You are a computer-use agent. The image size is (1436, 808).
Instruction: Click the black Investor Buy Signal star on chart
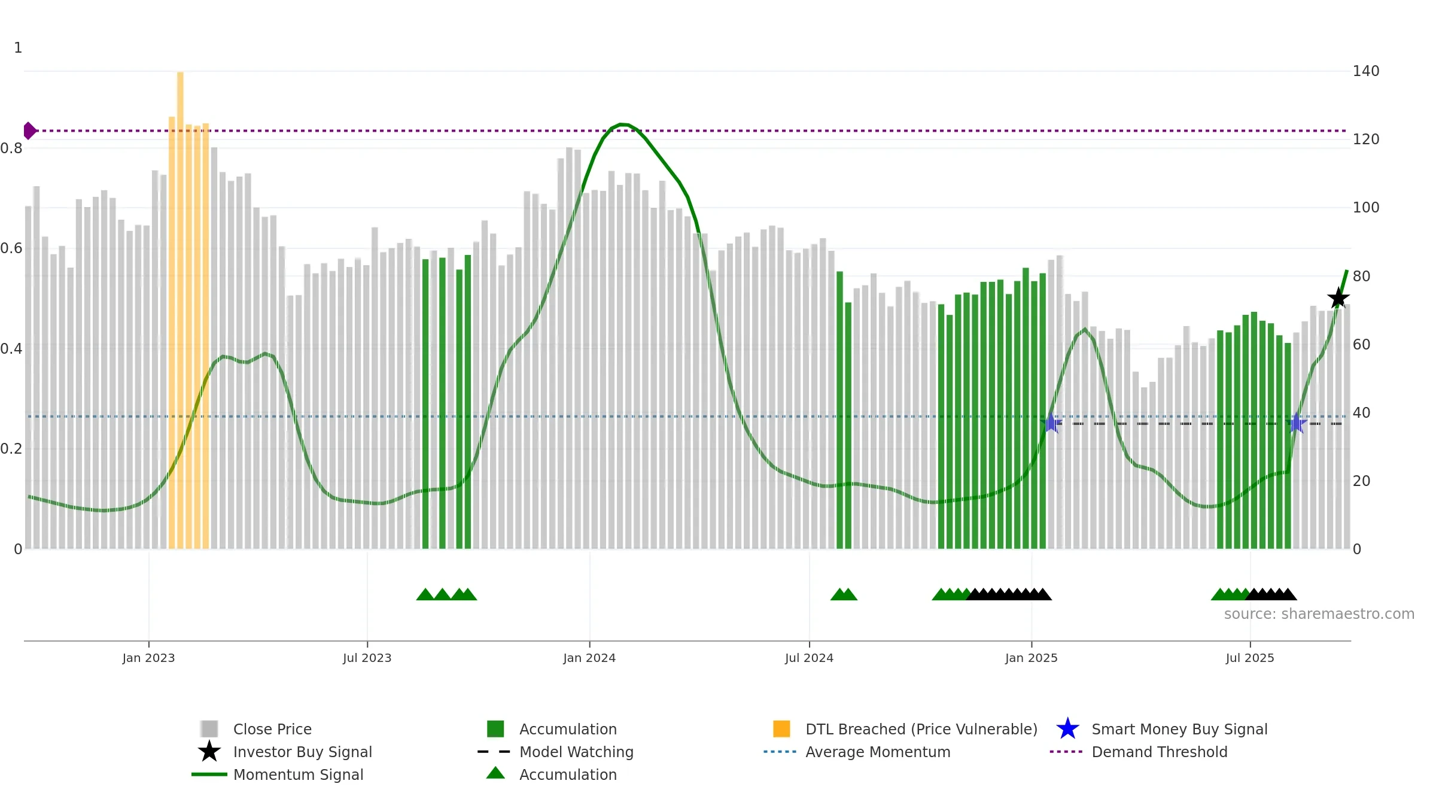1338,297
